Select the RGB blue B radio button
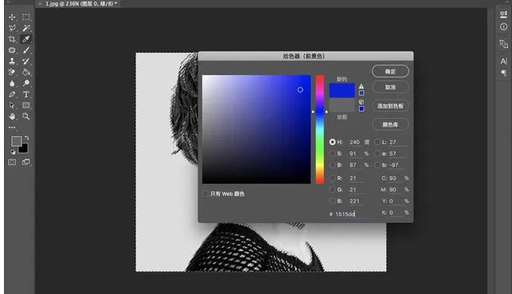 click(x=332, y=201)
